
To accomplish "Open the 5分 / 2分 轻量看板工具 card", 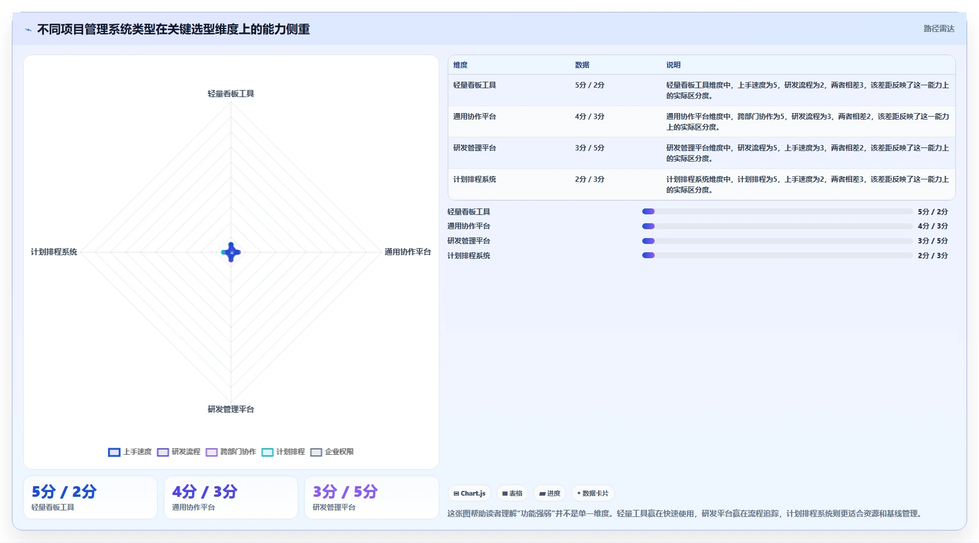I will point(90,497).
